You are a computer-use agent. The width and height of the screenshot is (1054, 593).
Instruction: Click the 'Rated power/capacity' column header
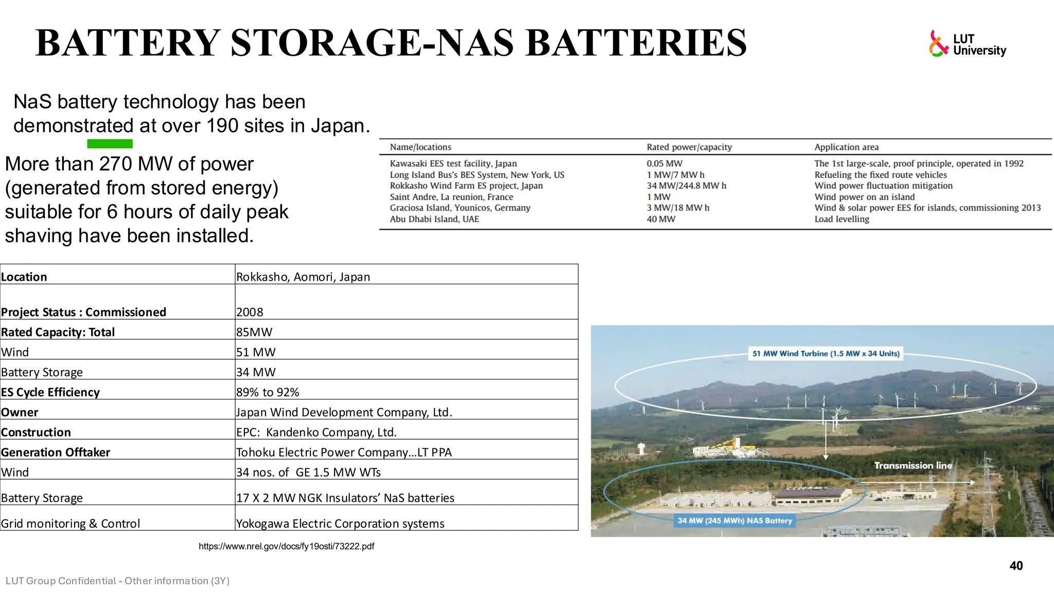click(689, 147)
